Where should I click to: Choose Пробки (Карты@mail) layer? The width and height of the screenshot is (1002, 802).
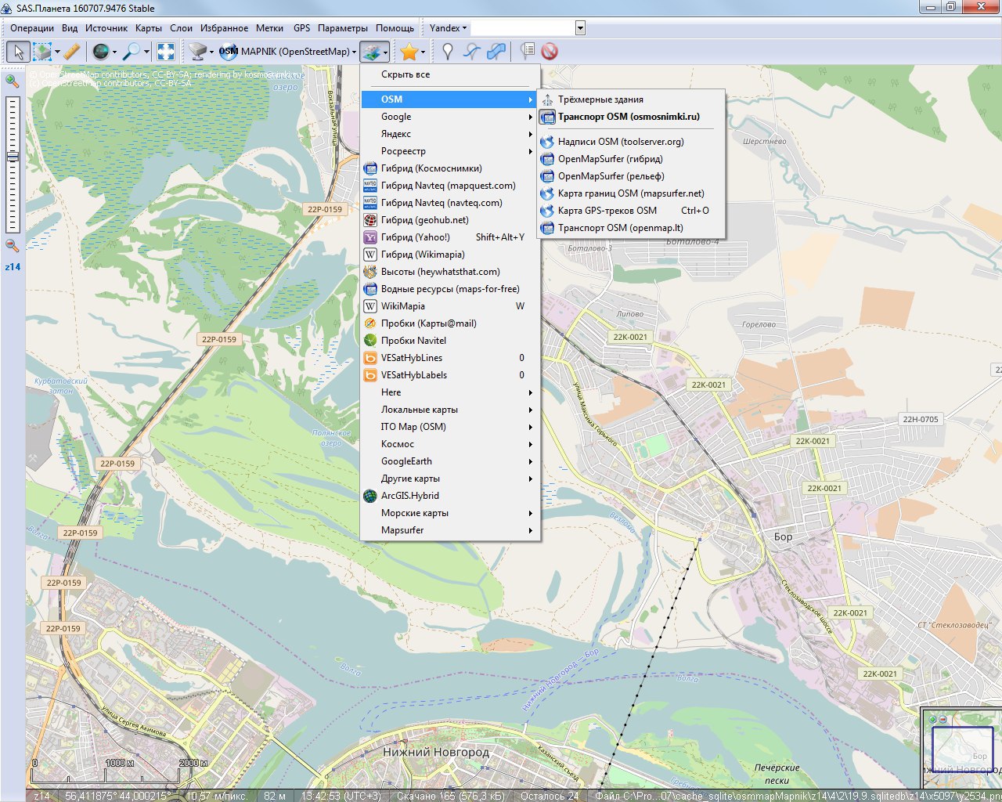pyautogui.click(x=450, y=323)
